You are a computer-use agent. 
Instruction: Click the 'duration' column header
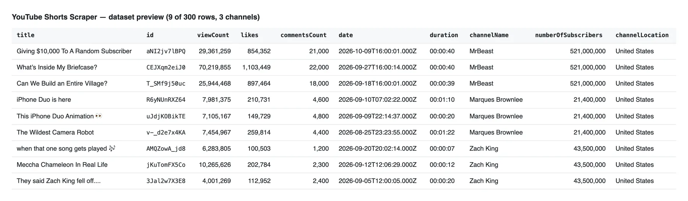[444, 35]
